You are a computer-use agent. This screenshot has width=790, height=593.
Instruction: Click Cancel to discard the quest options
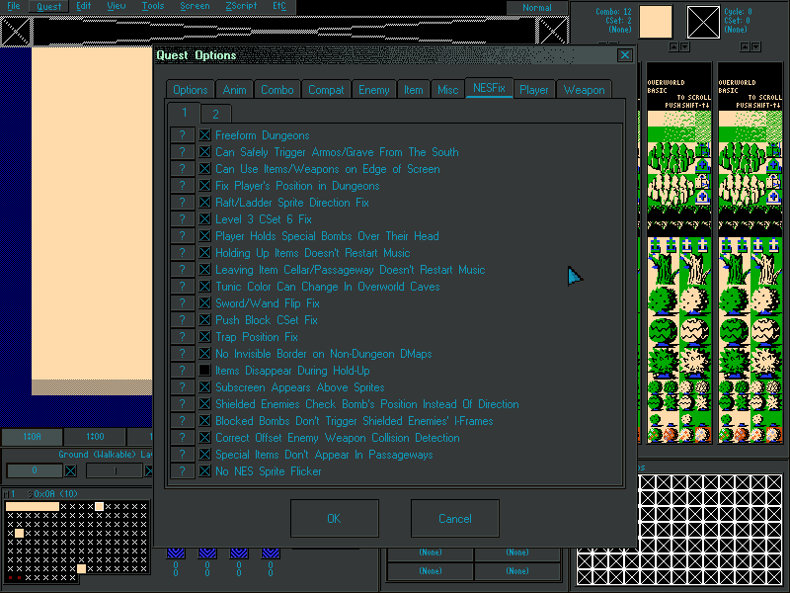point(454,519)
